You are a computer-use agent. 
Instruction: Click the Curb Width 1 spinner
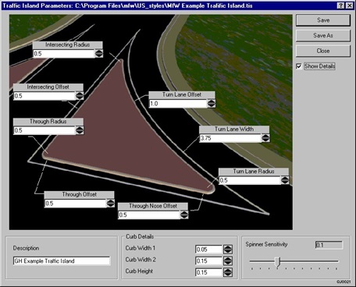pos(228,250)
